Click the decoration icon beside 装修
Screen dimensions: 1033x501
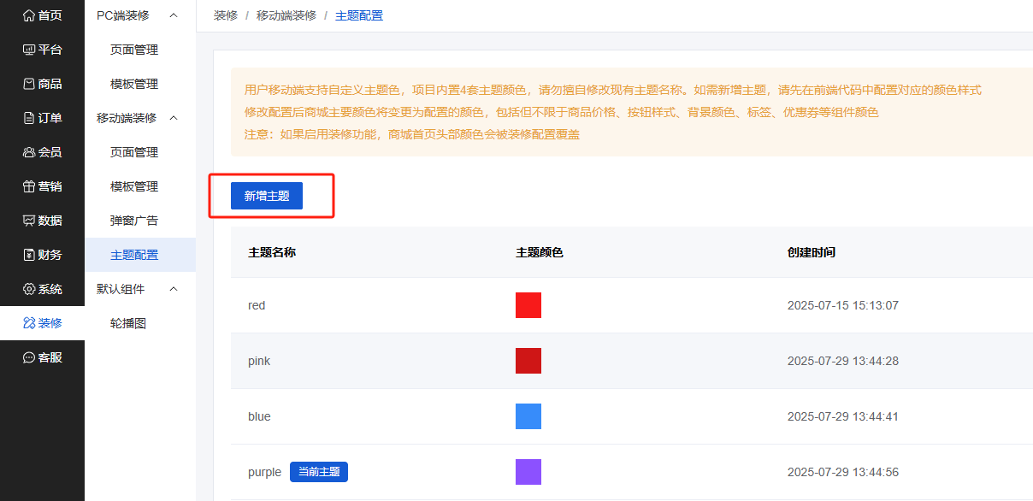point(29,323)
